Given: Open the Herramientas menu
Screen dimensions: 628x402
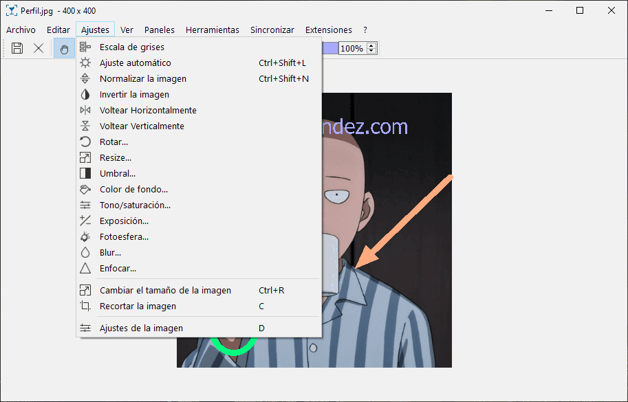Looking at the screenshot, I should click(213, 30).
